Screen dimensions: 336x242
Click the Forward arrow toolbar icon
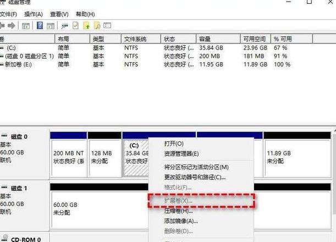[x=11, y=26]
